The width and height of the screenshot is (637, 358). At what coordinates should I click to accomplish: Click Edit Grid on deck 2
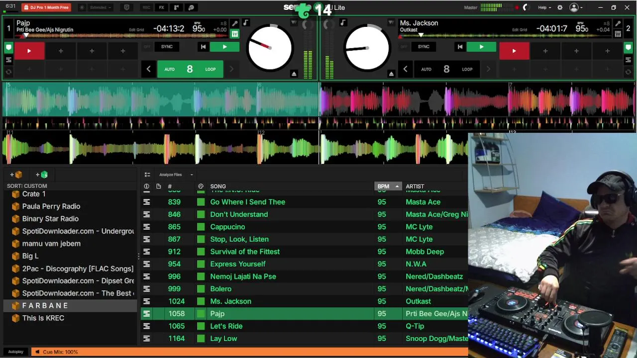coord(520,30)
